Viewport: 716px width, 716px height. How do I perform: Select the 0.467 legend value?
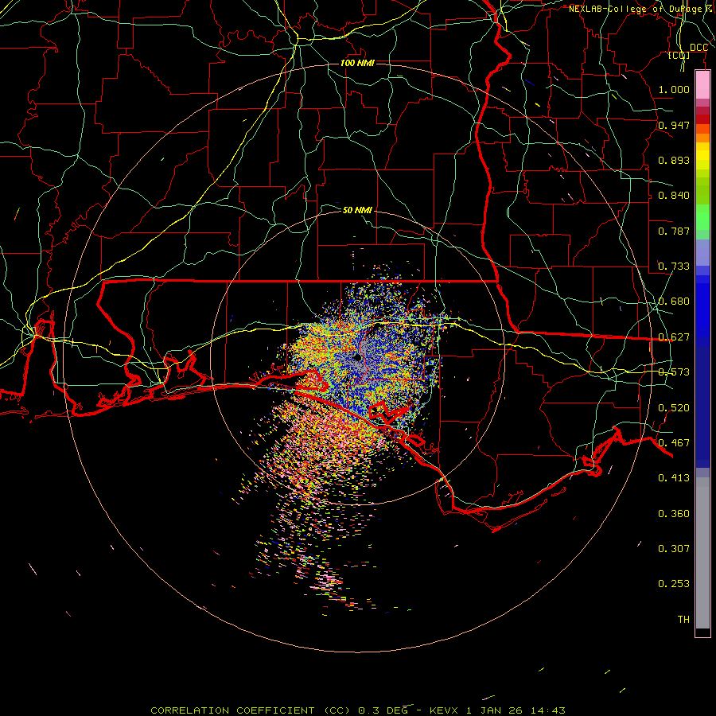674,443
